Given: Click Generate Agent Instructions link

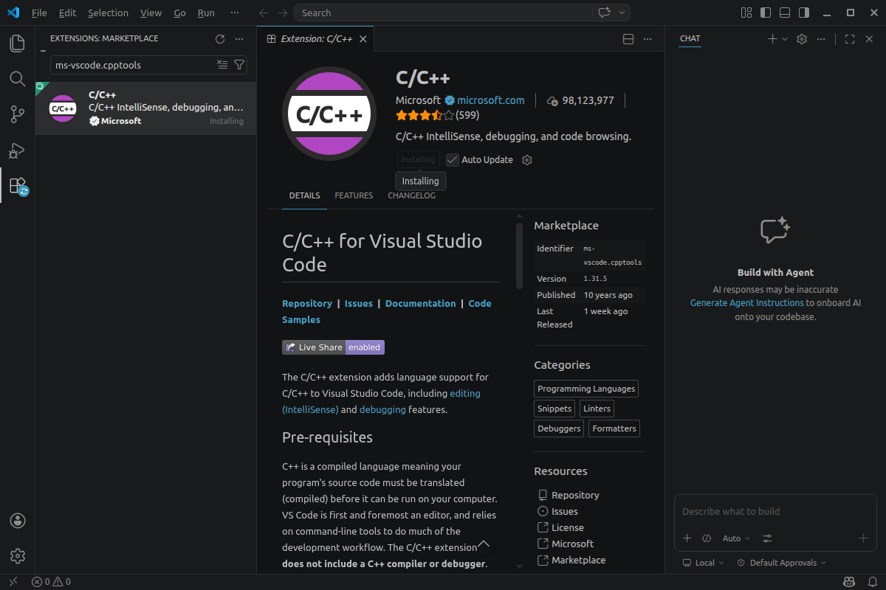Looking at the screenshot, I should click(x=746, y=303).
